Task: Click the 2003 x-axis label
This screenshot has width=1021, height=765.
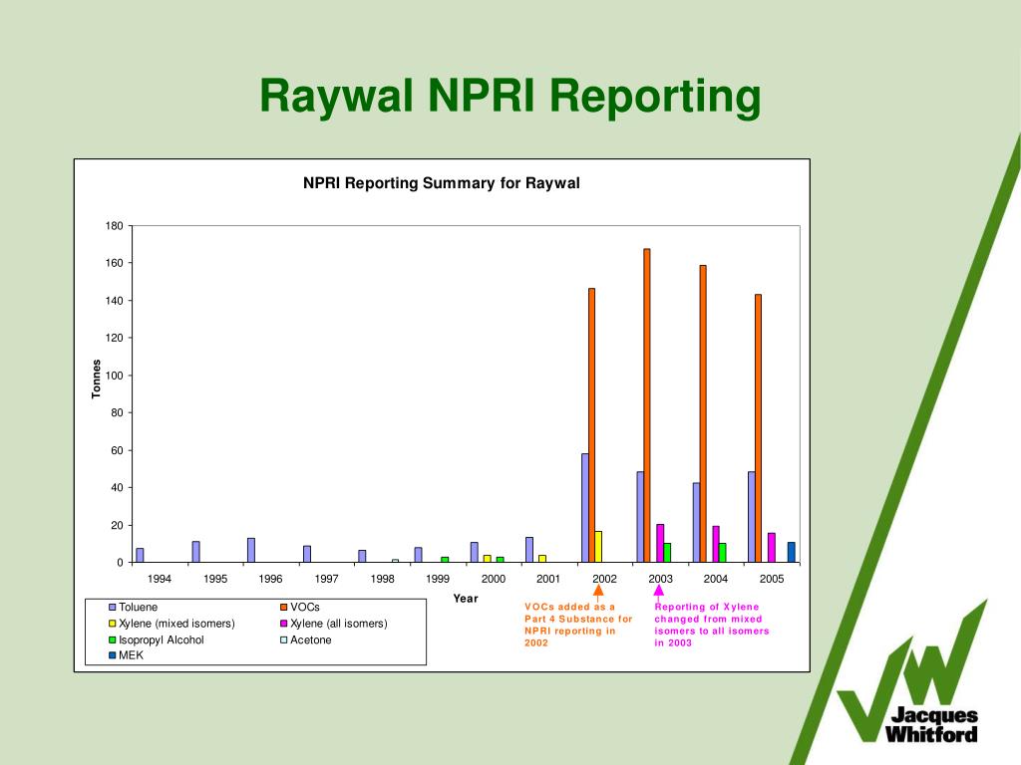Action: click(x=660, y=579)
